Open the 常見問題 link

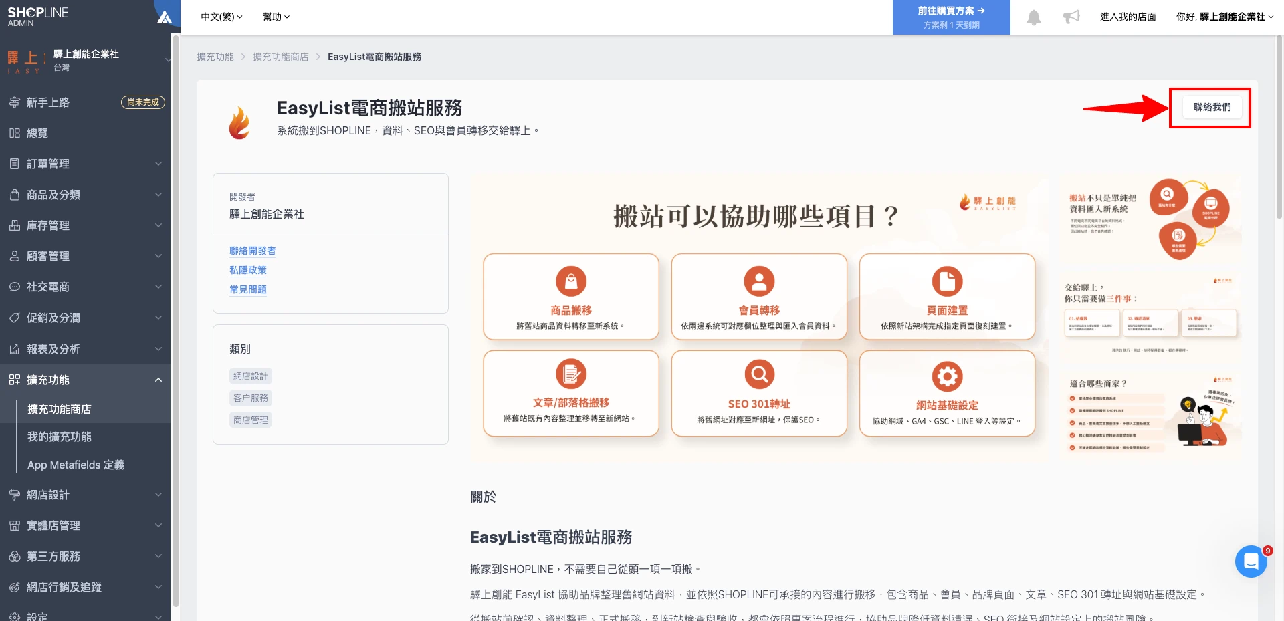pyautogui.click(x=248, y=289)
